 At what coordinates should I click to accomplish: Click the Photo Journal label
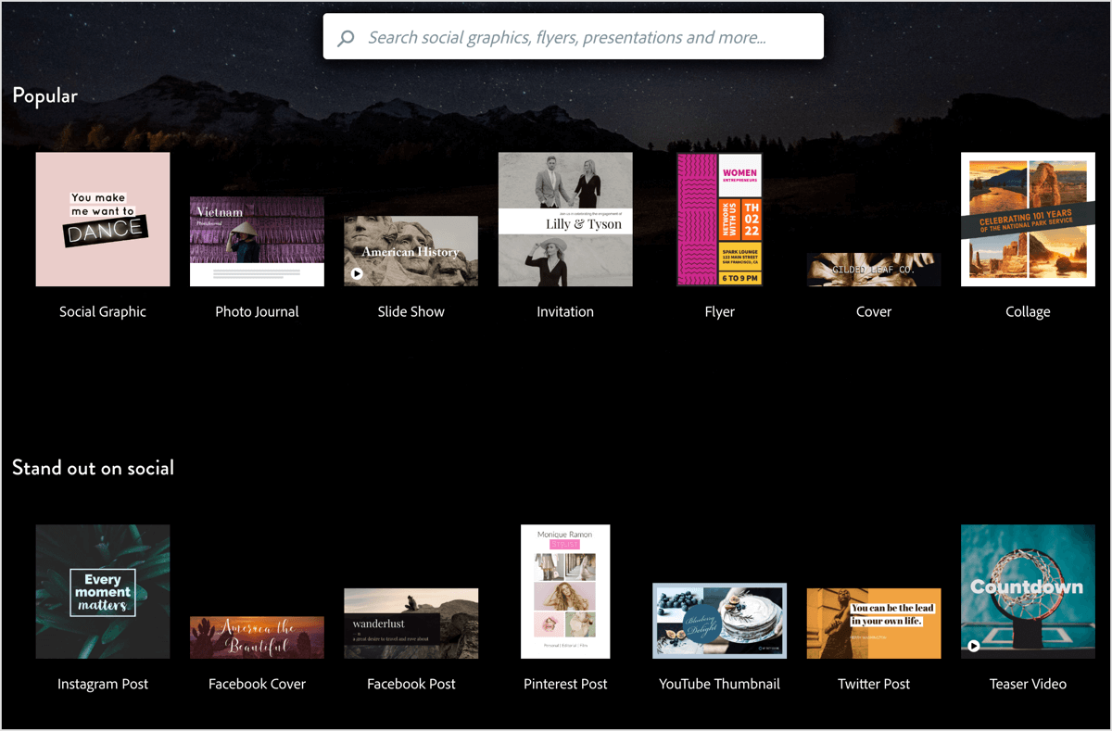tap(257, 312)
